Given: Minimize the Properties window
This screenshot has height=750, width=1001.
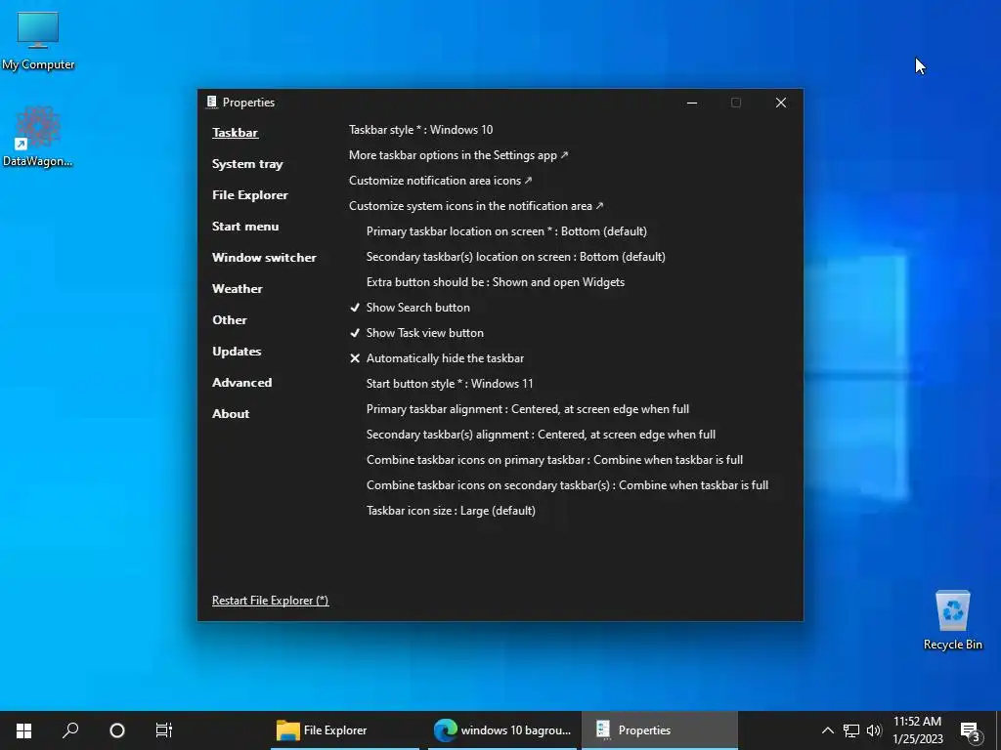Looking at the screenshot, I should (x=692, y=103).
